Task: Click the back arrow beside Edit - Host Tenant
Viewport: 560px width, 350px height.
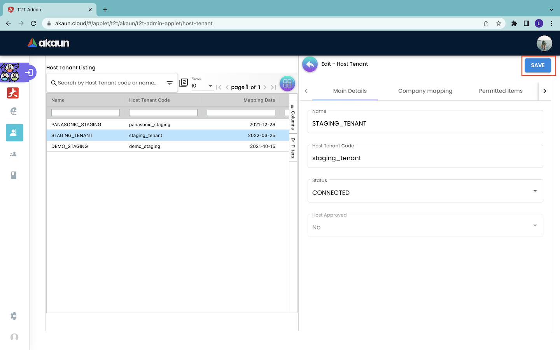Action: pyautogui.click(x=310, y=65)
